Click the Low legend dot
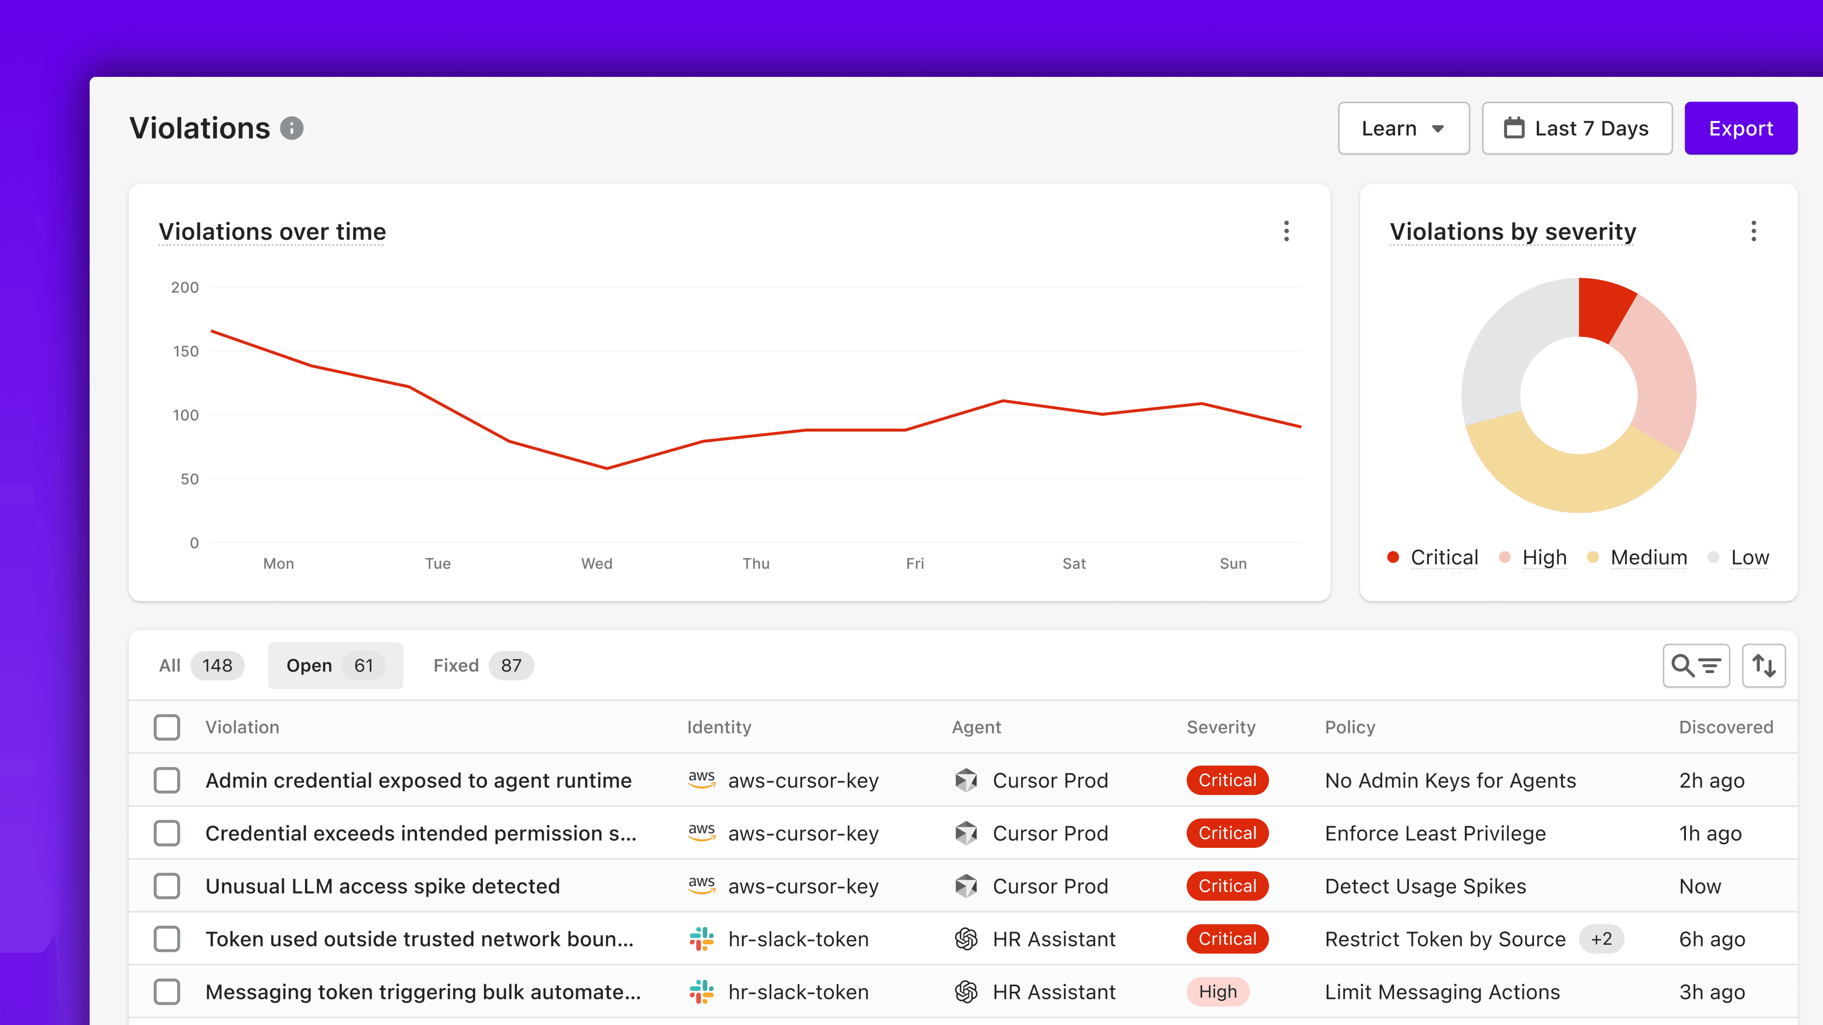1823x1025 pixels. 1713,557
